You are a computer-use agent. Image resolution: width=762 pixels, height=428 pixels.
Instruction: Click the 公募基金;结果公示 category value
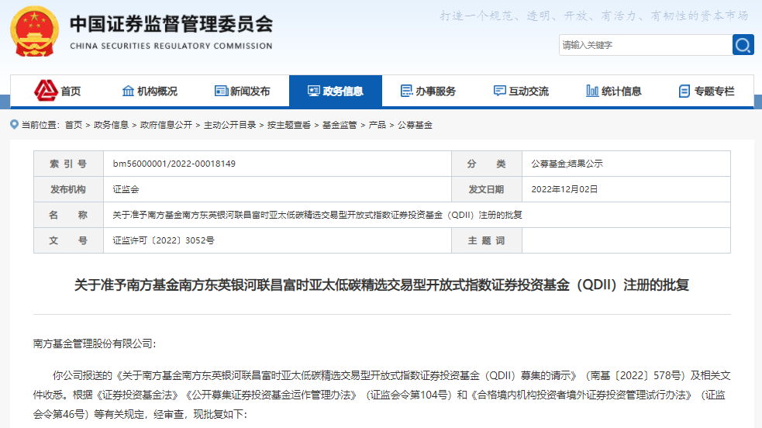pyautogui.click(x=567, y=164)
